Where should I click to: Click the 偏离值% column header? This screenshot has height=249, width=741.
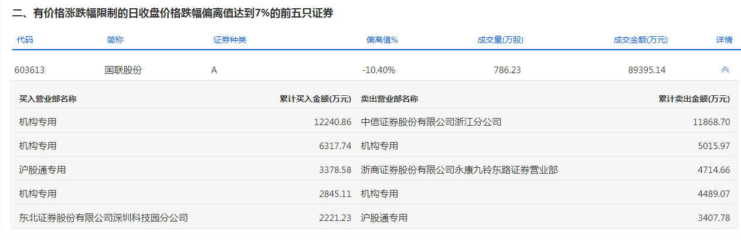[382, 40]
